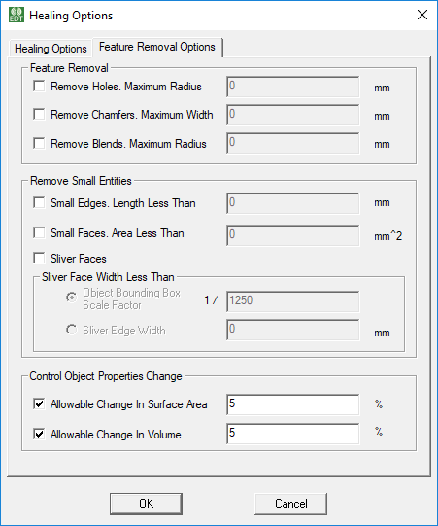Uncheck Allowable Change In Volume

tap(39, 434)
